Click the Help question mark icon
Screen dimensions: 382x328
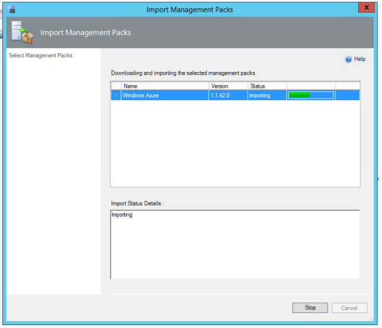(349, 59)
